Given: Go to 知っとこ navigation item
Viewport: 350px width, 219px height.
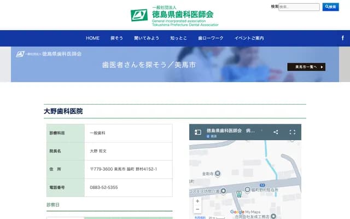Looking at the screenshot, I should (178, 38).
